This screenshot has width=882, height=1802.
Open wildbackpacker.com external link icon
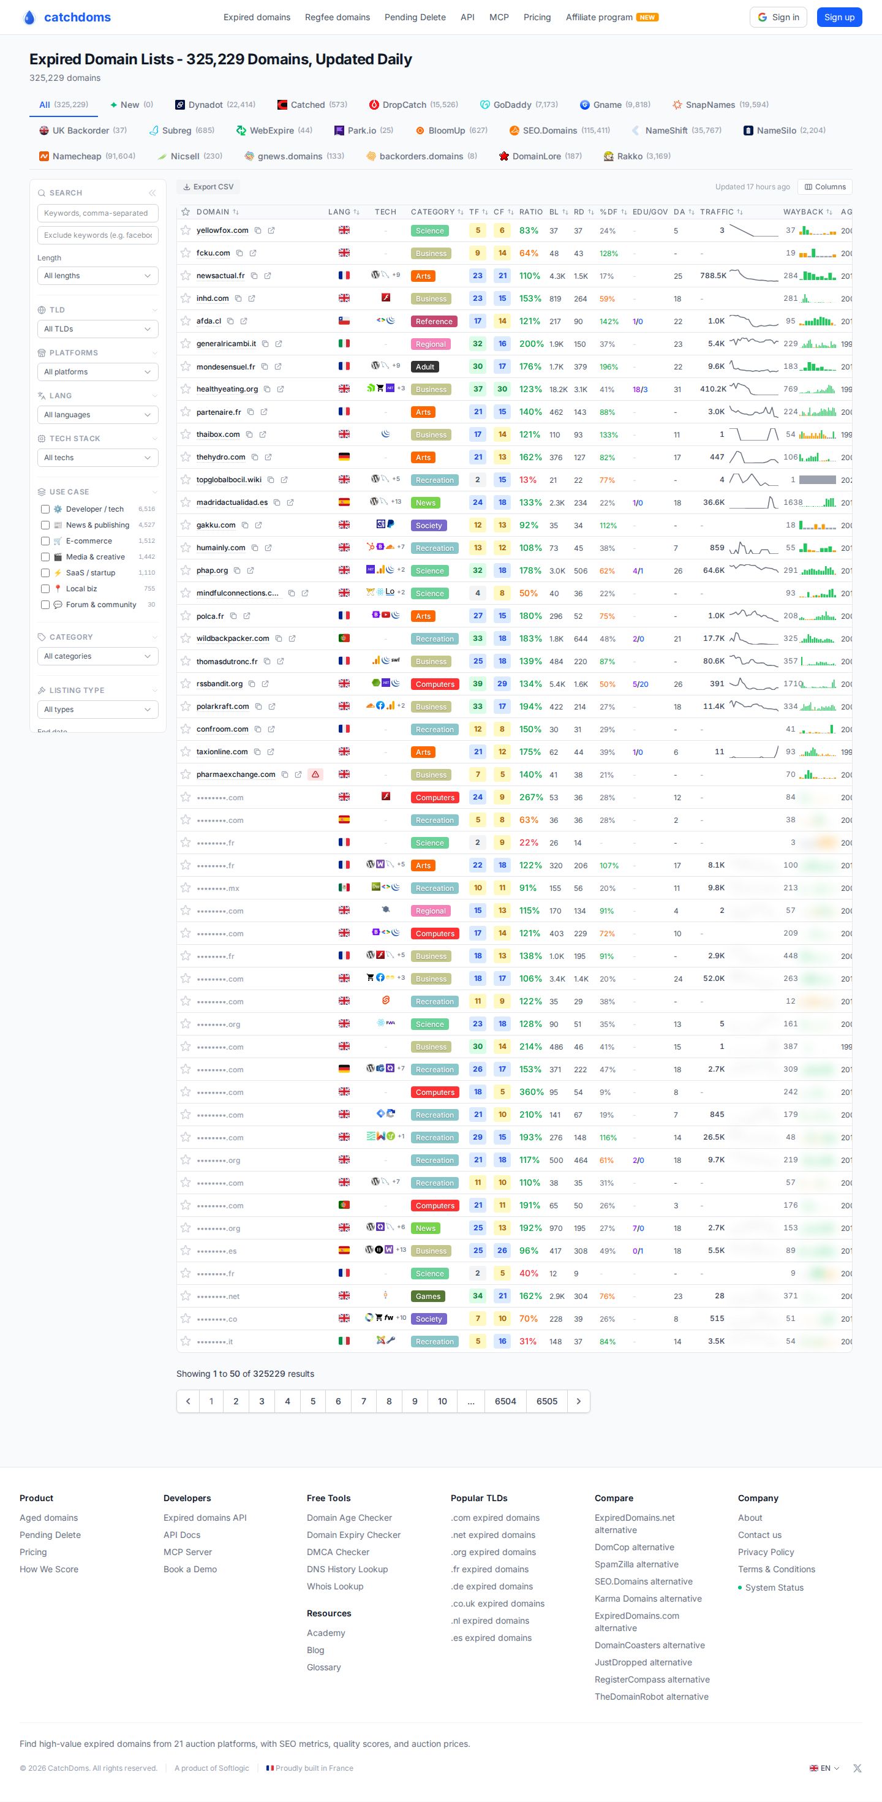pyautogui.click(x=292, y=638)
